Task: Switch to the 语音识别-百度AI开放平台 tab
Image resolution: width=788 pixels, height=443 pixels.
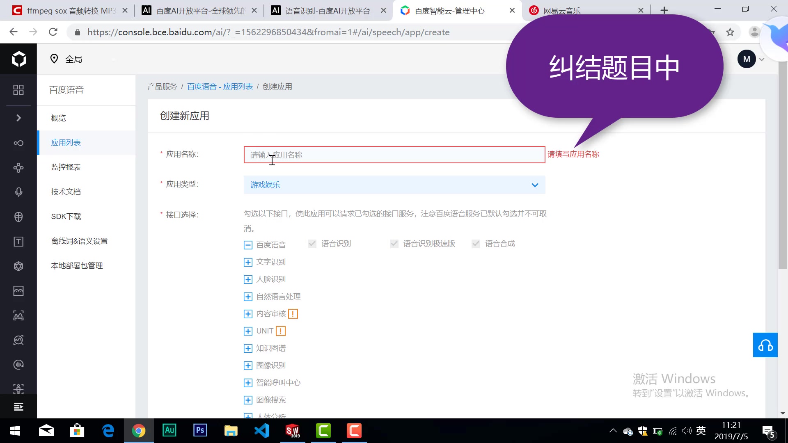Action: (x=328, y=11)
